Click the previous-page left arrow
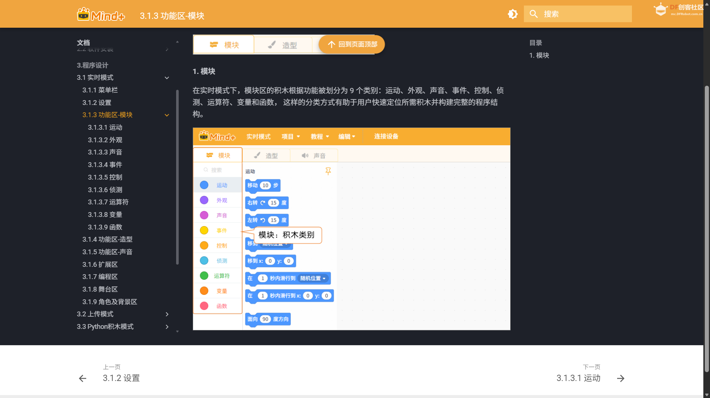 [82, 378]
